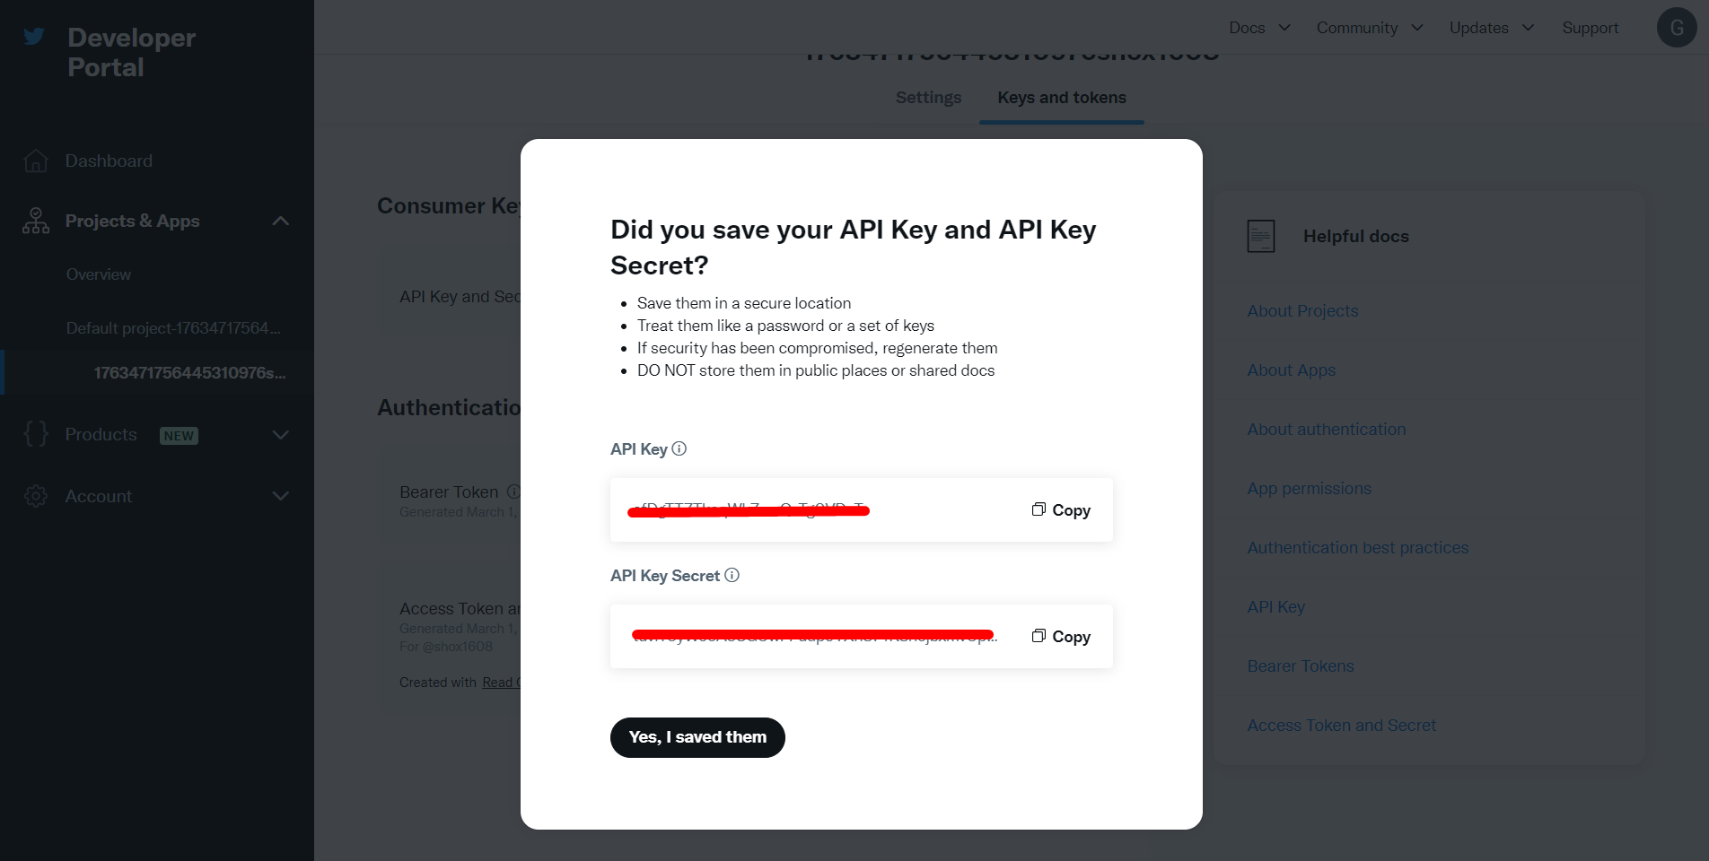1709x861 pixels.
Task: Copy the API Key value
Action: 1061,510
